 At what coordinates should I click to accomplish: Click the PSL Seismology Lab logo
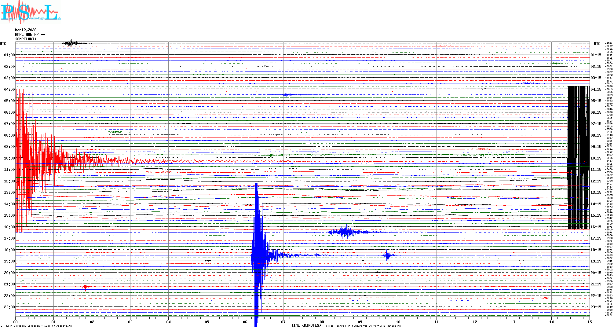click(x=31, y=12)
